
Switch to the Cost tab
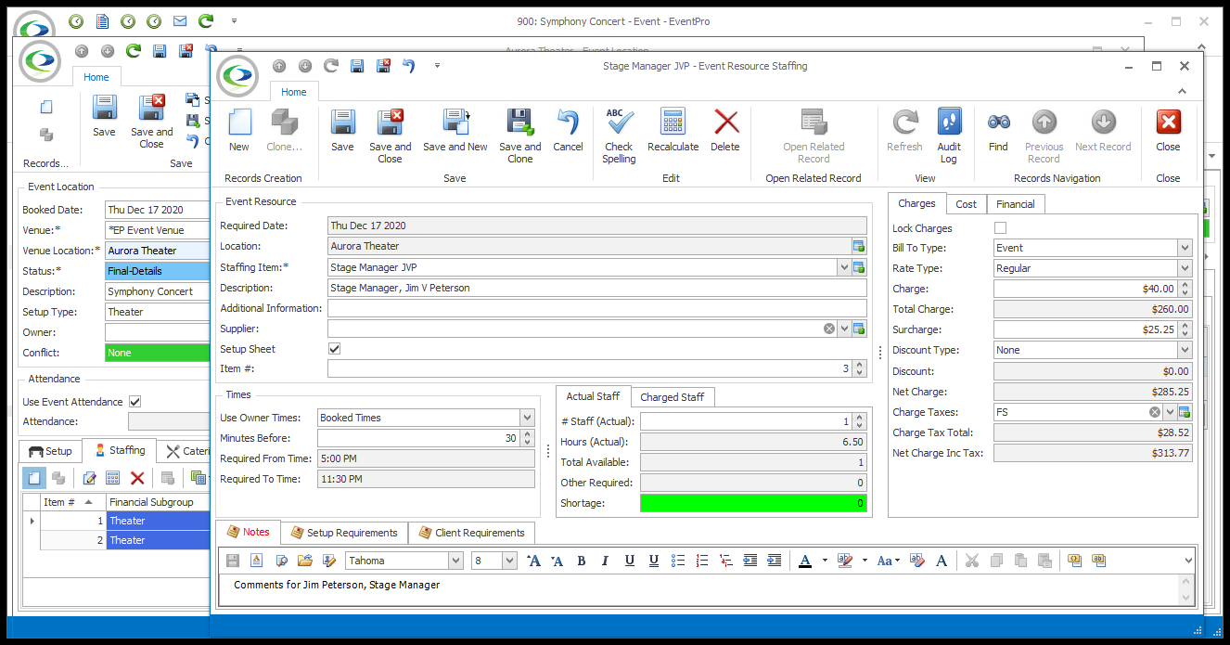966,204
